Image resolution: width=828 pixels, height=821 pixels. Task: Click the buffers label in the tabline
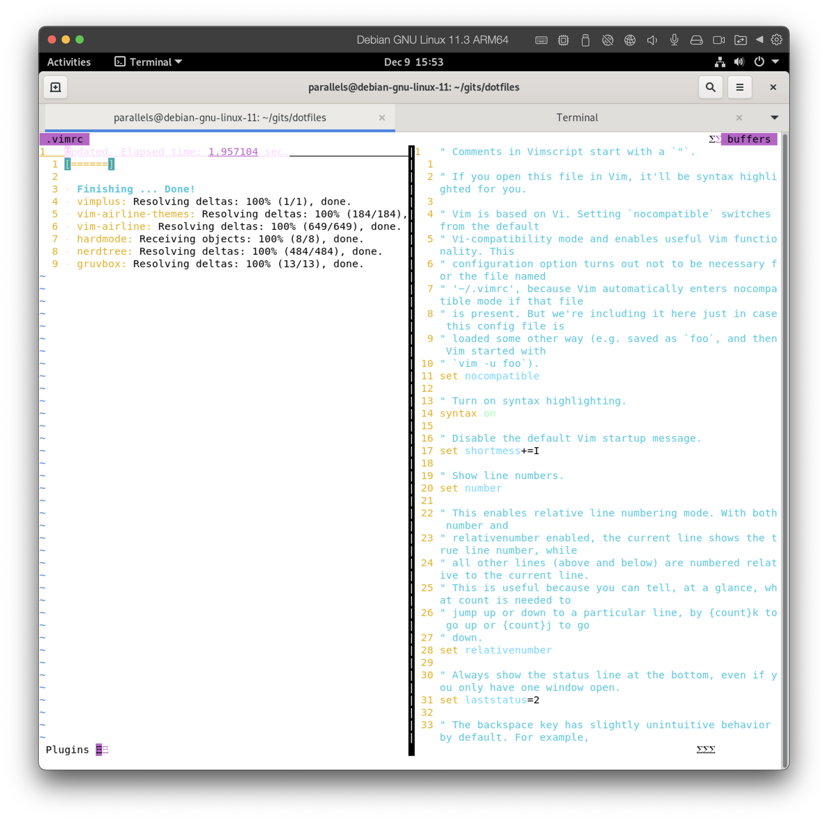tap(748, 139)
